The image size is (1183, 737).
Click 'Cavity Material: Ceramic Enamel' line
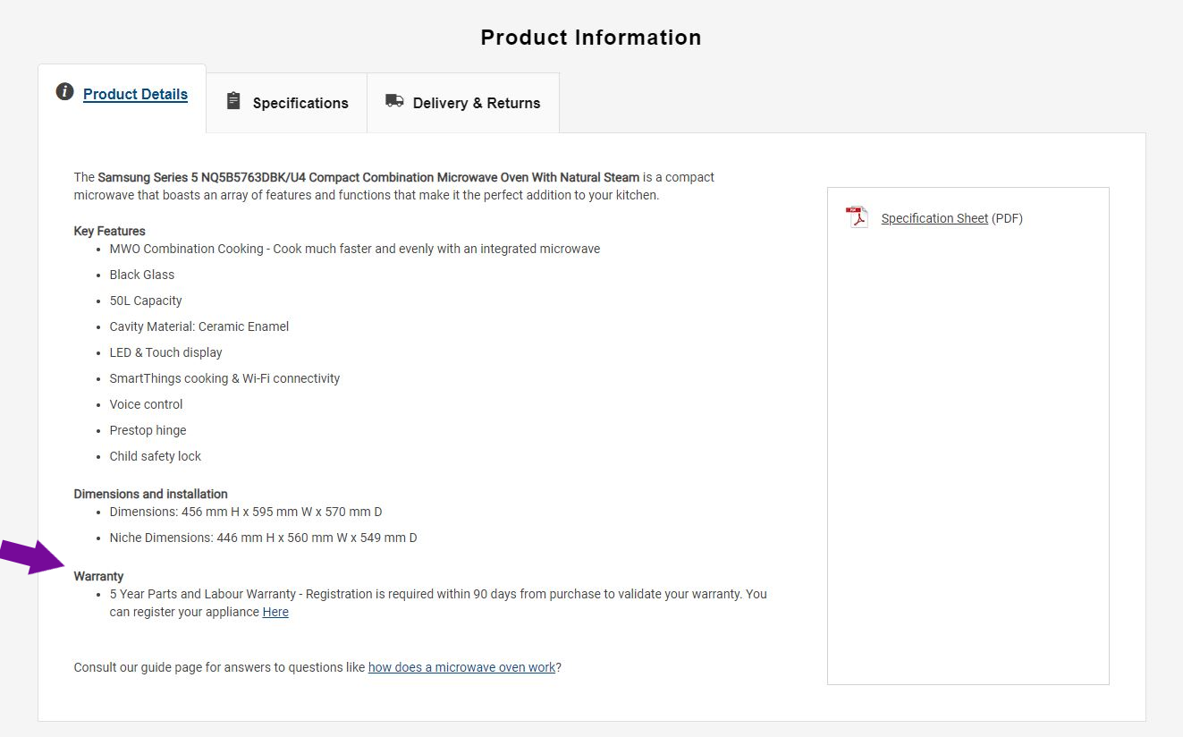199,326
